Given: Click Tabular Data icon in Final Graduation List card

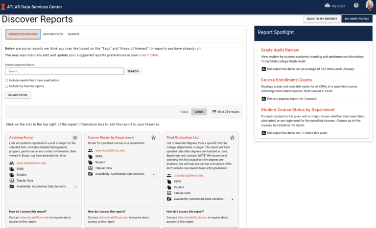Looking at the screenshot, I should pyautogui.click(x=169, y=193).
